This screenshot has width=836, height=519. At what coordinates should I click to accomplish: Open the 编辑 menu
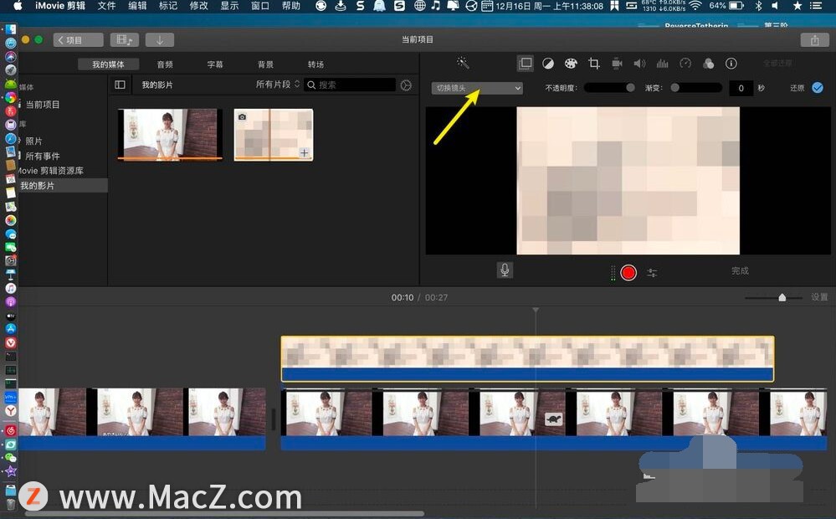137,6
